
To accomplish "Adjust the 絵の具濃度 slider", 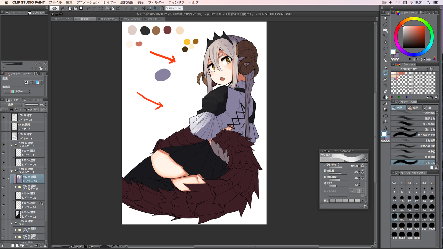I will click(338, 179).
